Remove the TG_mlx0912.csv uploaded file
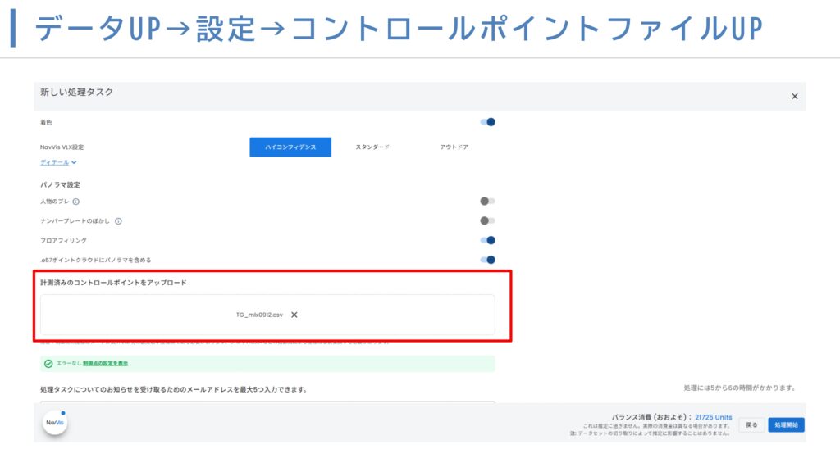Viewport: 840px width, 472px height. (x=294, y=315)
